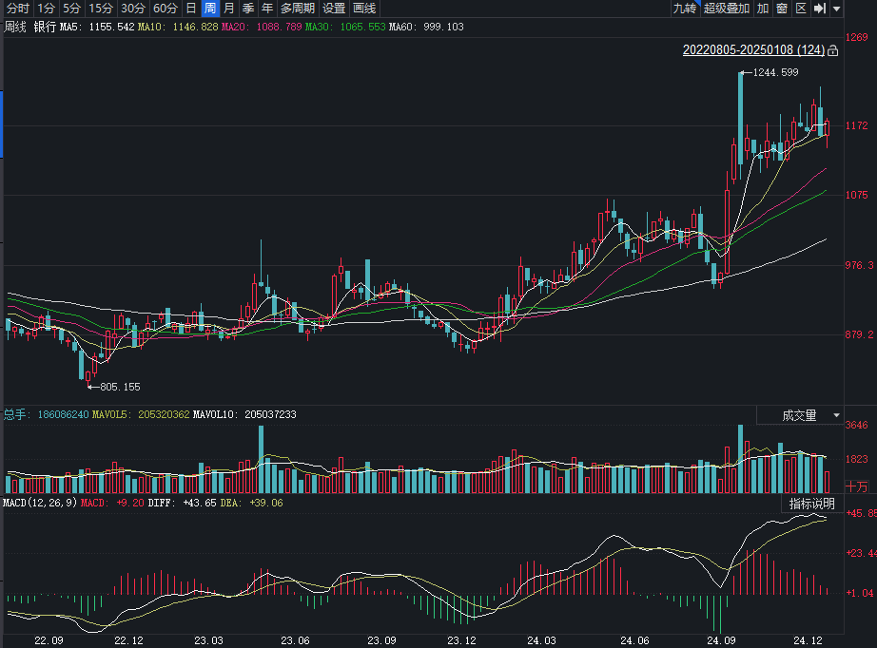Screen dimensions: 877x648
Task: Enable the 九转 indicator
Action: click(684, 9)
